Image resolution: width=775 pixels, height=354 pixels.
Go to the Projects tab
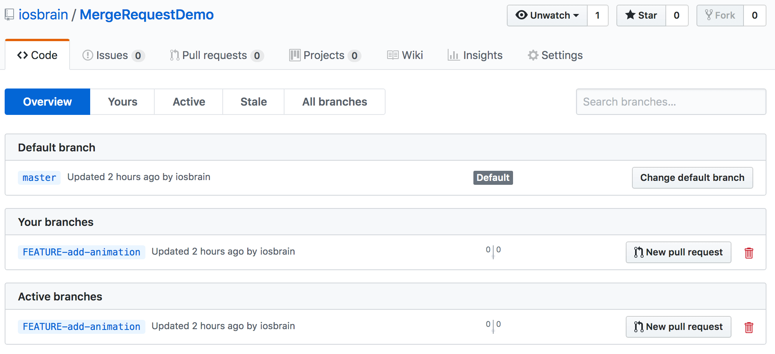click(x=325, y=56)
